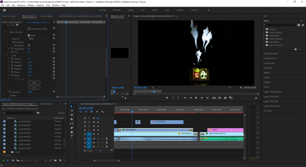
Task: Open timeline display settings wrench
Action: [103, 112]
